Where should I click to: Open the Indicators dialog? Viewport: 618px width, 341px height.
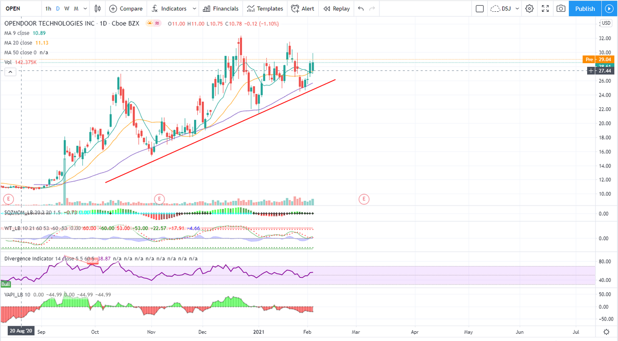169,8
